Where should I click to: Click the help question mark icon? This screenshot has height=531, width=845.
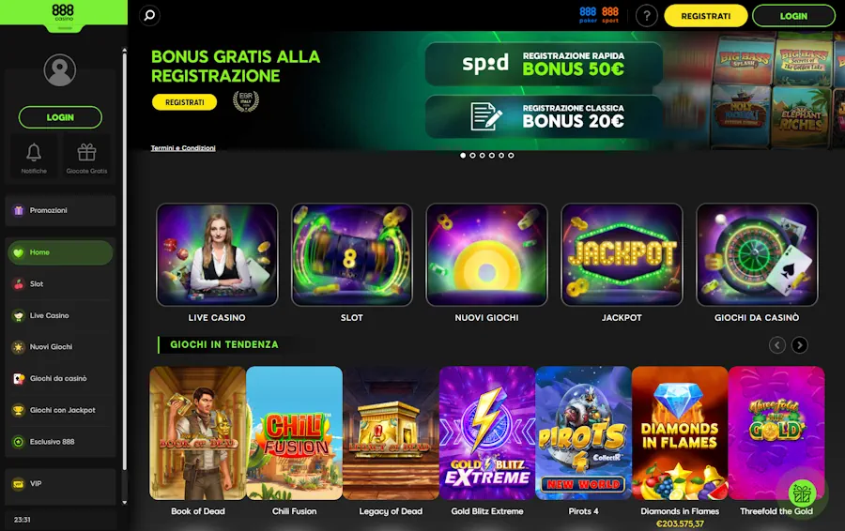647,16
